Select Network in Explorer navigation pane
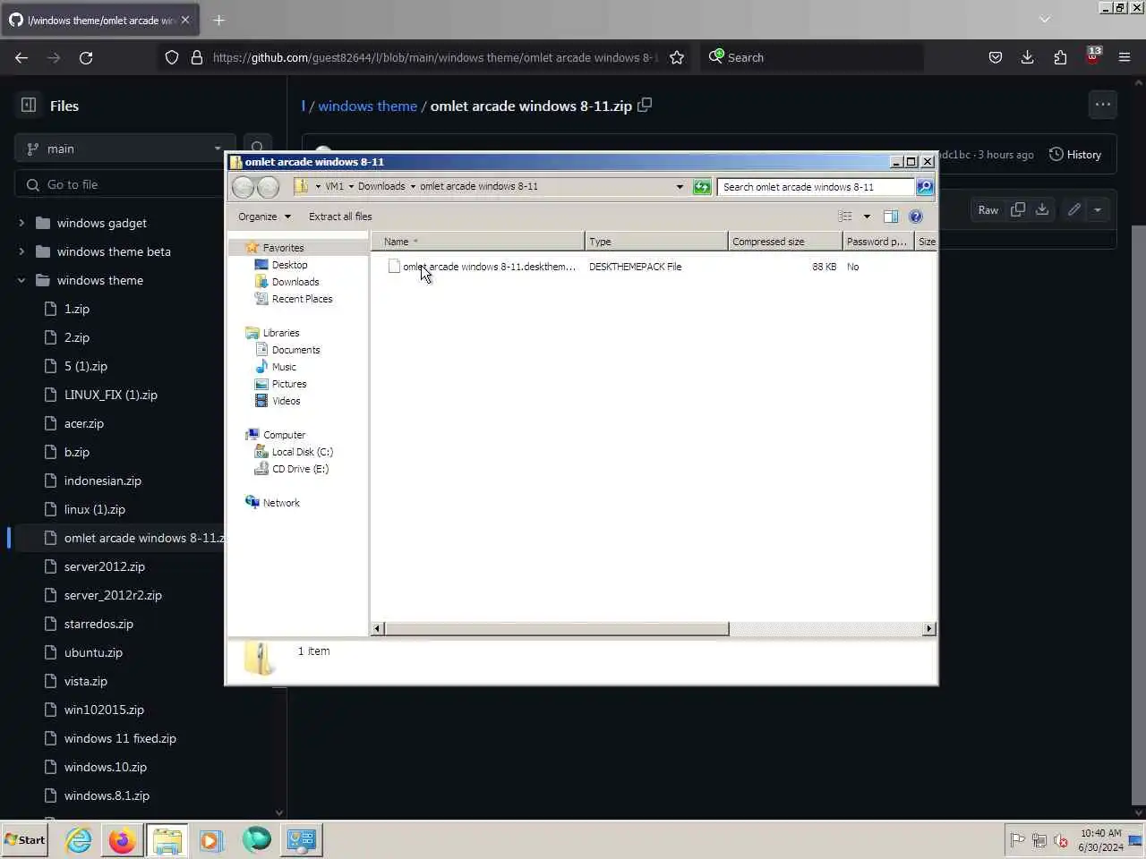Viewport: 1146px width, 859px height. point(281,503)
